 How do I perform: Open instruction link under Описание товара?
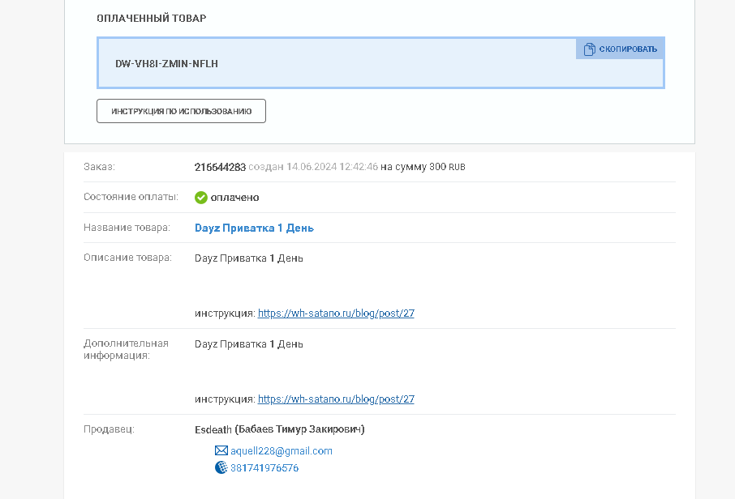tap(336, 313)
